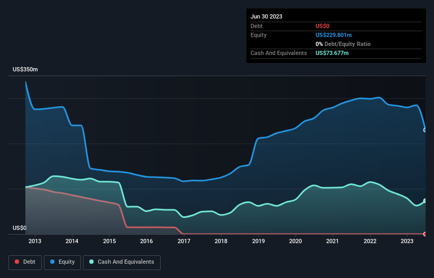Click the blue Equity legend dot

(52, 262)
